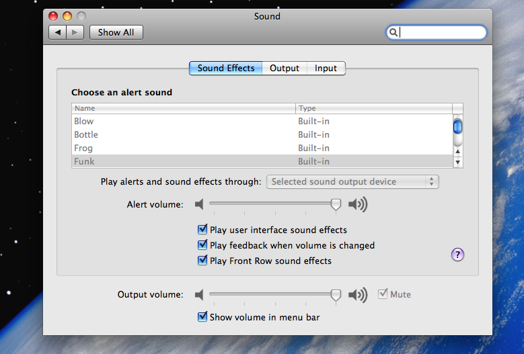Click the Show All button
Viewport: 524px width, 354px height.
click(x=116, y=32)
